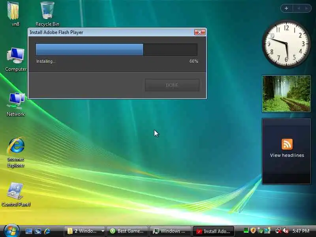The width and height of the screenshot is (316, 237).
Task: Open the disconnected network tray icon
Action: [278, 231]
